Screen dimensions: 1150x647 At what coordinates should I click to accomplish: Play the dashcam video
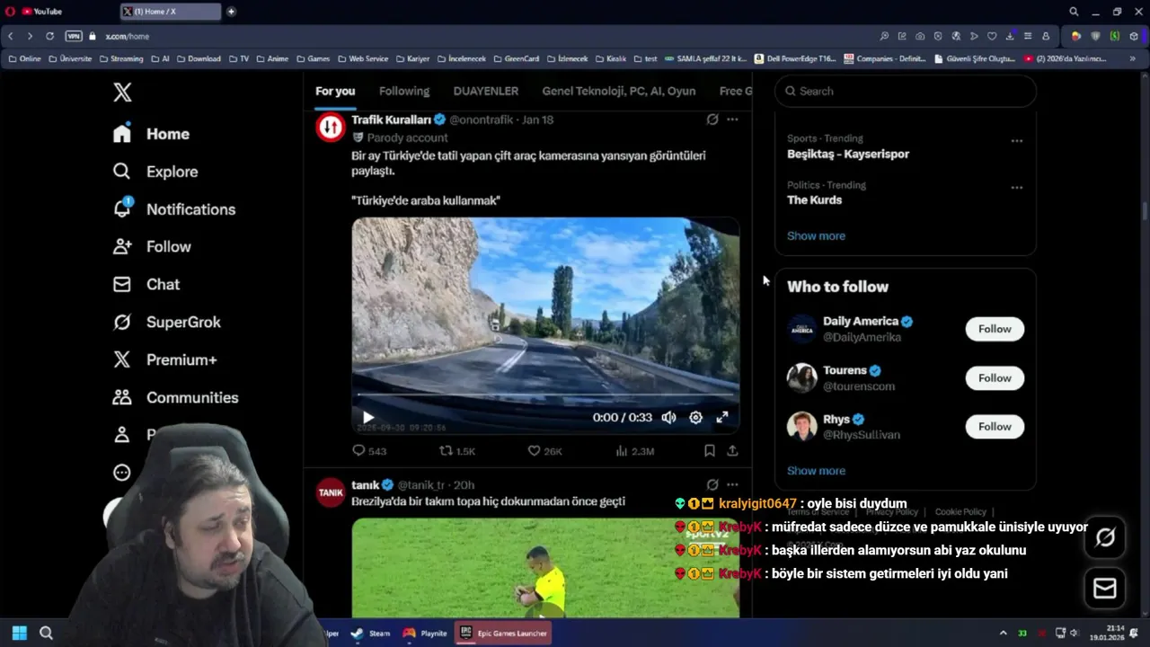[x=367, y=417]
